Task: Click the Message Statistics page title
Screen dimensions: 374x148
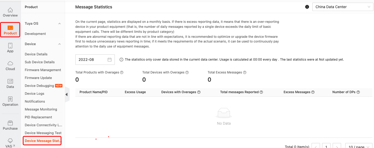Action: tap(94, 7)
